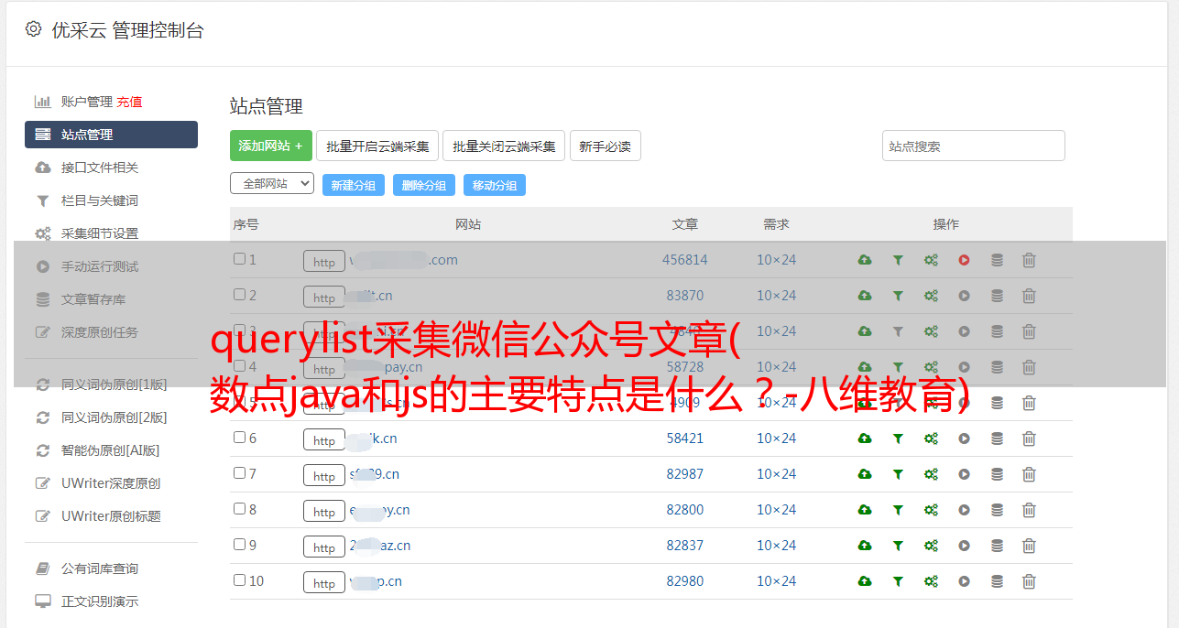Click the trash icon in row 83870
This screenshot has height=628, width=1179.
tap(1029, 296)
